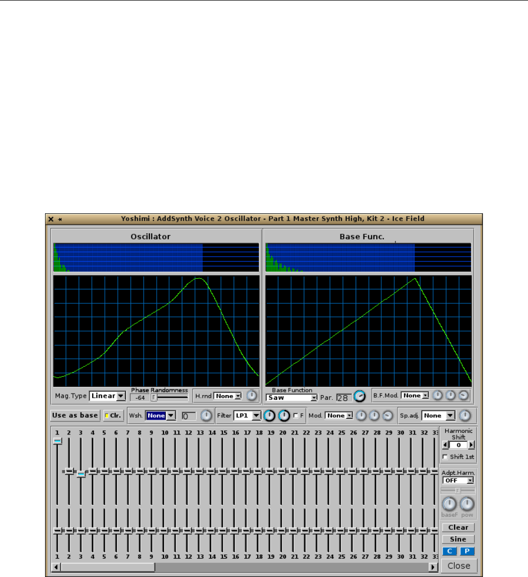Click the baseF adaptive harmonics knob

(449, 504)
